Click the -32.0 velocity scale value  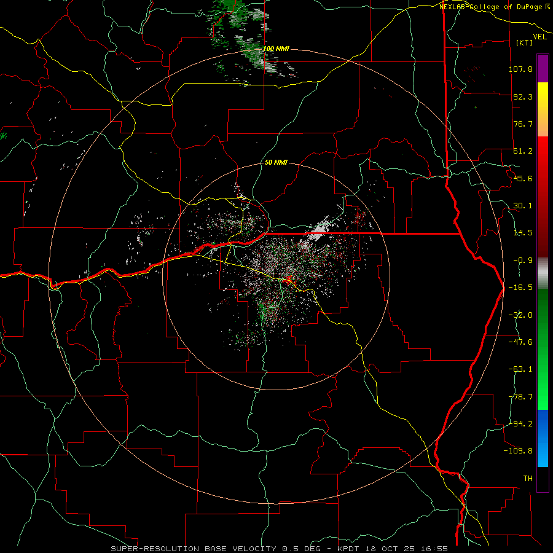[x=520, y=315]
